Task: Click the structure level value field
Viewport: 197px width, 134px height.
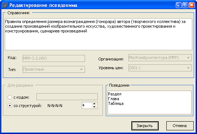Action: point(87,106)
